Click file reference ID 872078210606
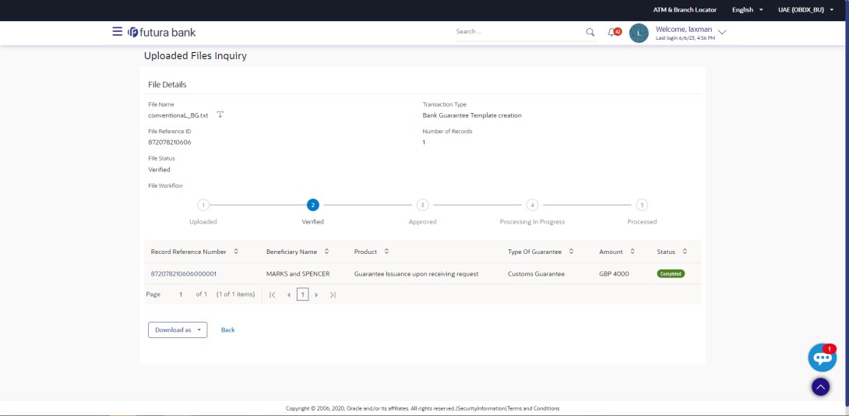 click(x=170, y=143)
